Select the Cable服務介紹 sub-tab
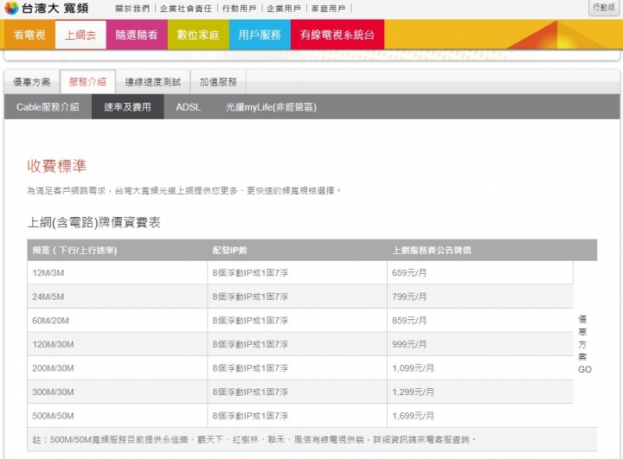 coord(48,107)
